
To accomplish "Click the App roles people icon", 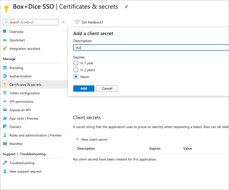I will click(x=5, y=118).
